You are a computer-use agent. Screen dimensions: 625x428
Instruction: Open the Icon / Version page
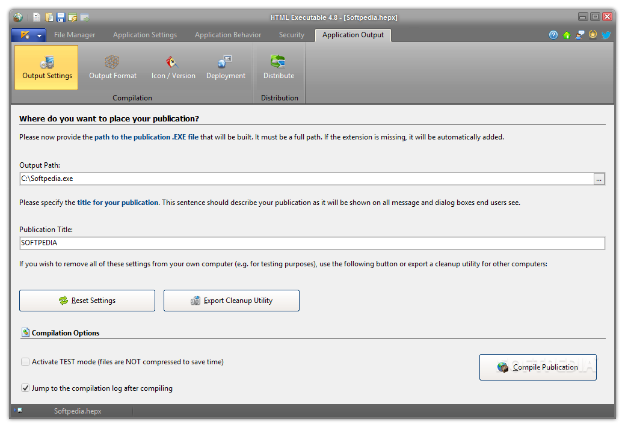(173, 67)
